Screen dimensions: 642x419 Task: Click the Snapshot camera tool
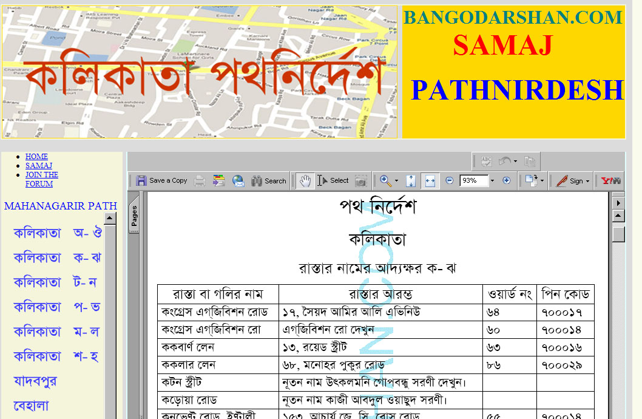click(361, 180)
